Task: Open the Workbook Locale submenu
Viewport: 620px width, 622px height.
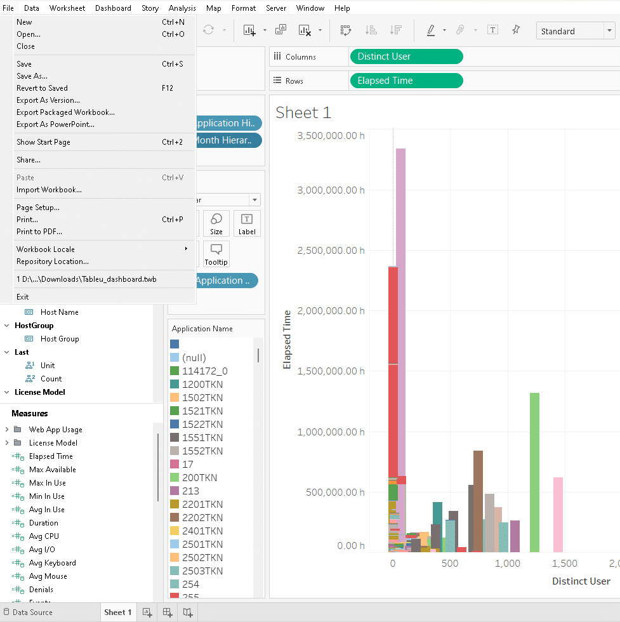Action: tap(105, 249)
